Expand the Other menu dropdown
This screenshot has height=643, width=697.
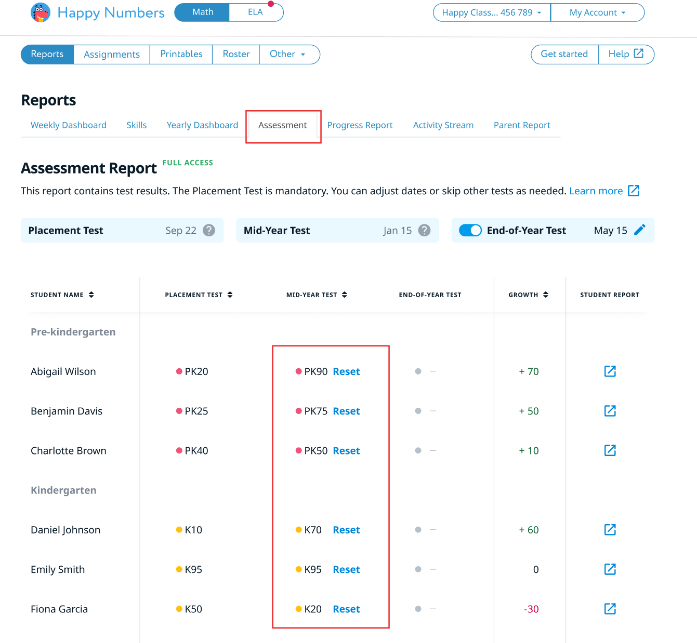point(288,54)
